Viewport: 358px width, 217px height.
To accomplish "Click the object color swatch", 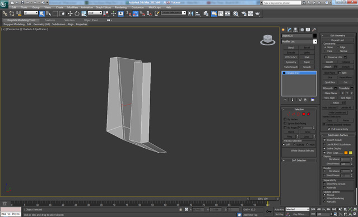I will point(315,36).
